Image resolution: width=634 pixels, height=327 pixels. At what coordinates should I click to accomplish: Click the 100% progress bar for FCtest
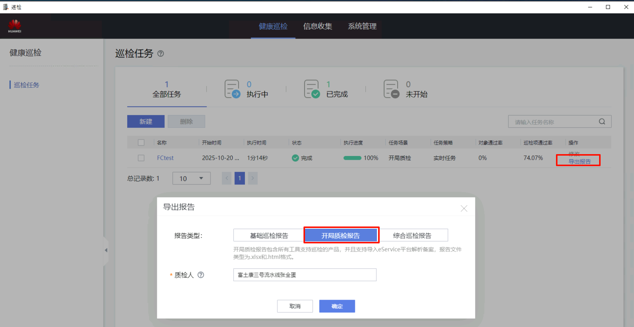pos(352,158)
